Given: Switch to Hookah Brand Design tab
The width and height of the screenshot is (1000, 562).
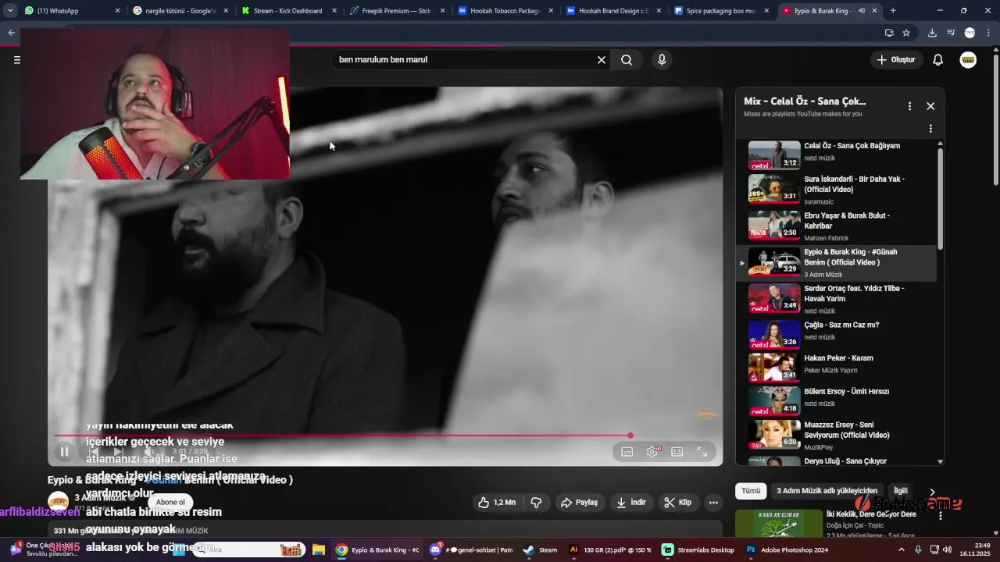Looking at the screenshot, I should pyautogui.click(x=613, y=11).
